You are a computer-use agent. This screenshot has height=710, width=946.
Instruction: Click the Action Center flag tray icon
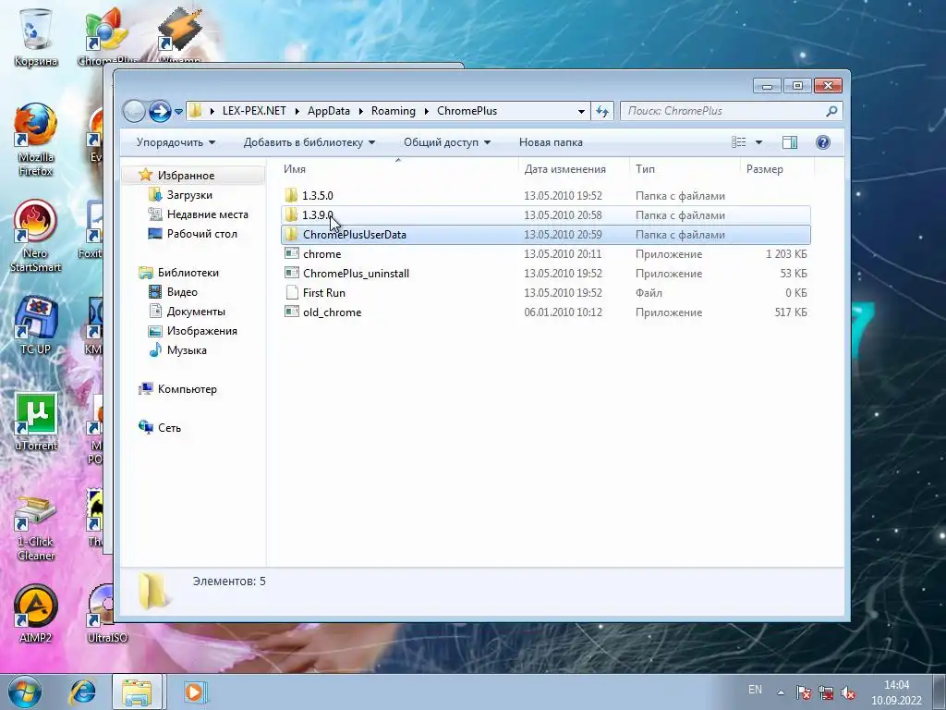[x=804, y=692]
